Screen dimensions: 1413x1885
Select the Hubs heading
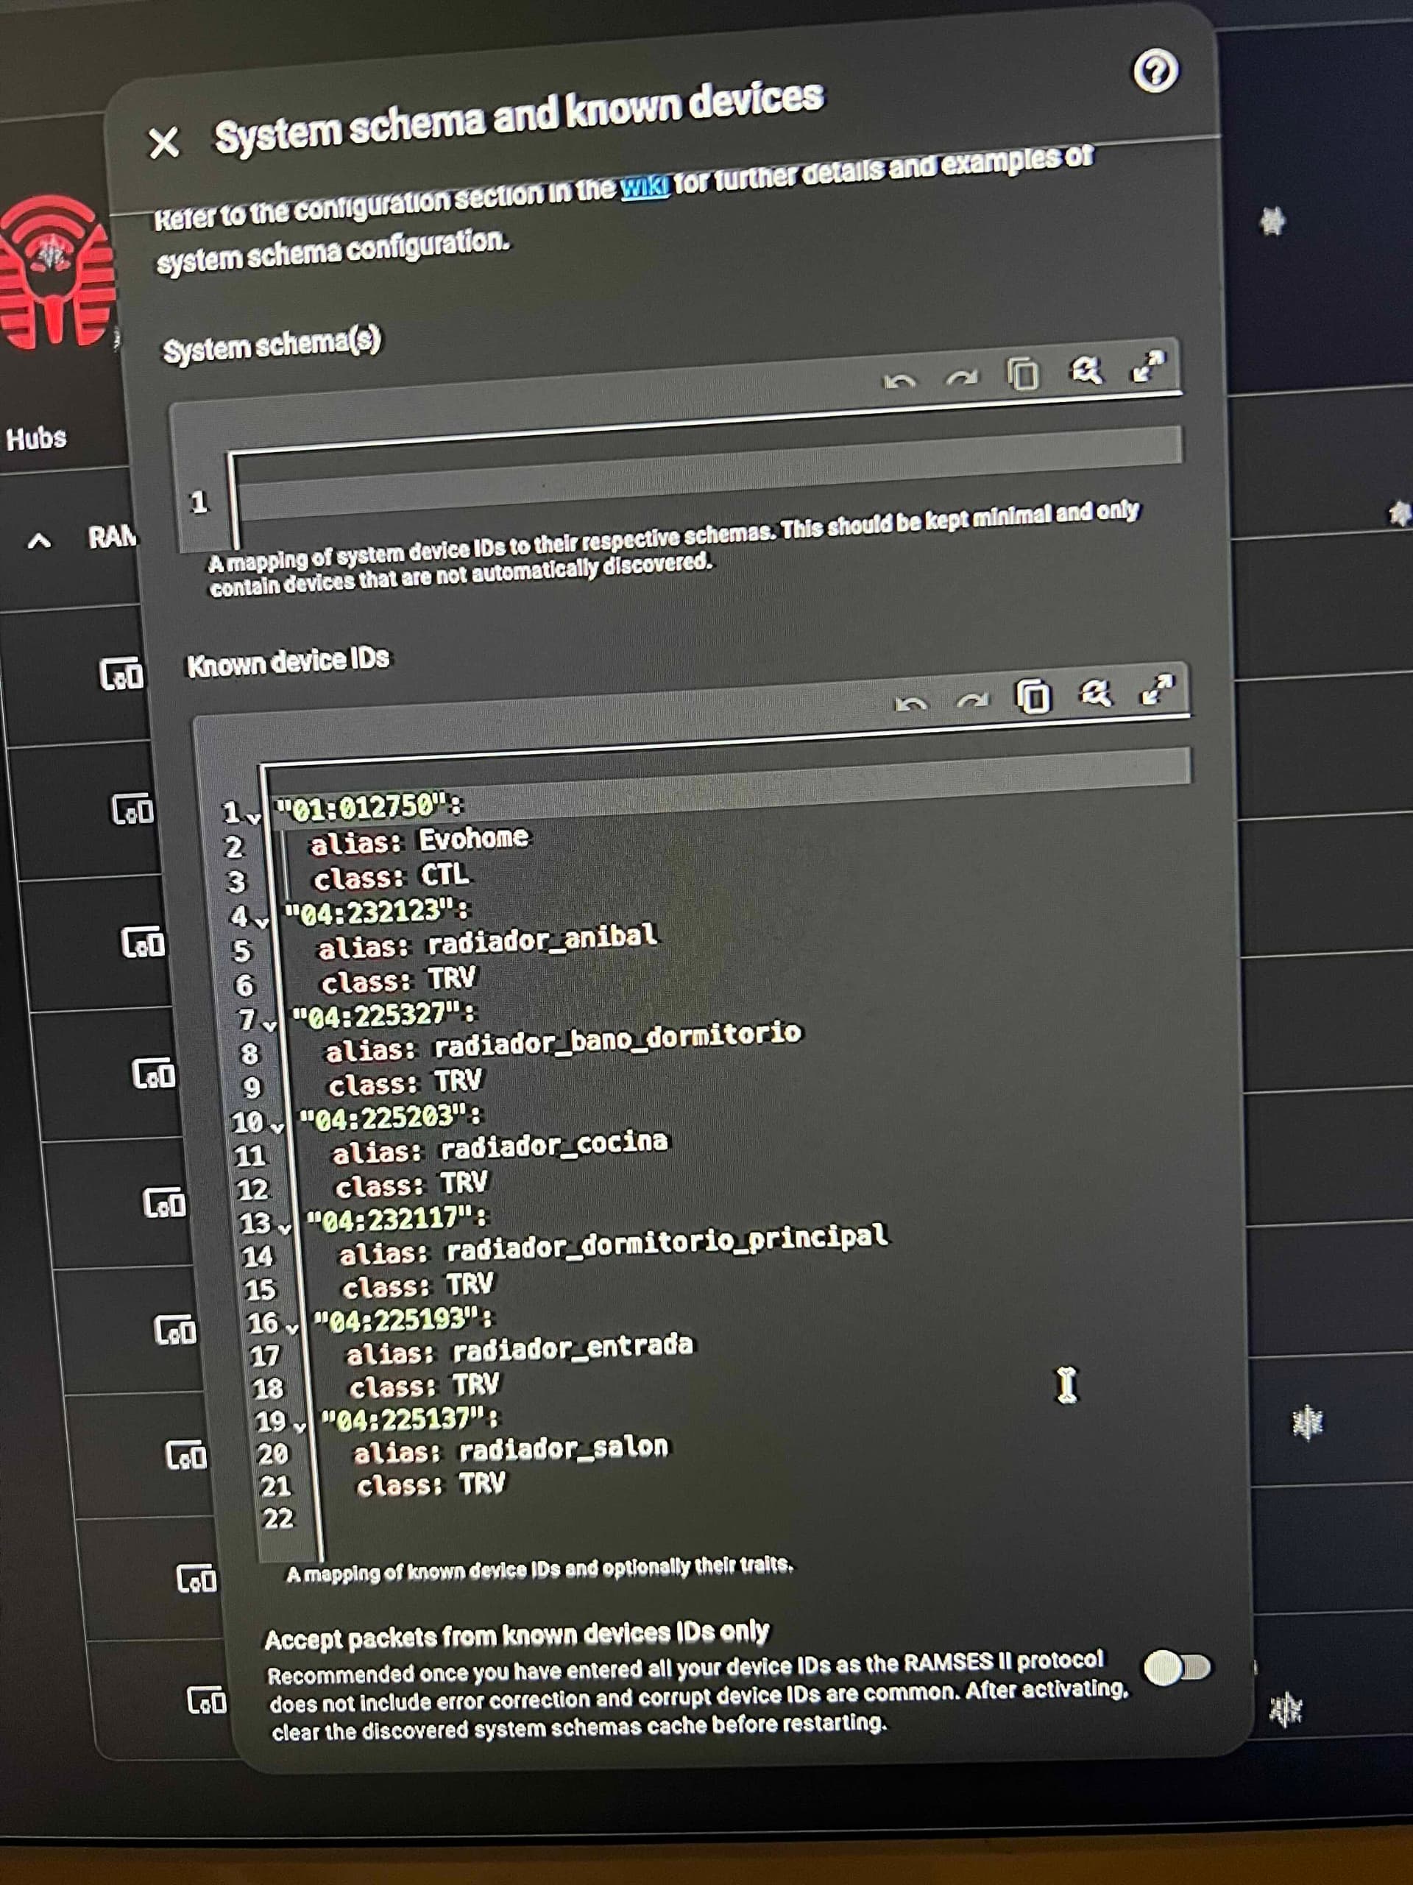(36, 438)
